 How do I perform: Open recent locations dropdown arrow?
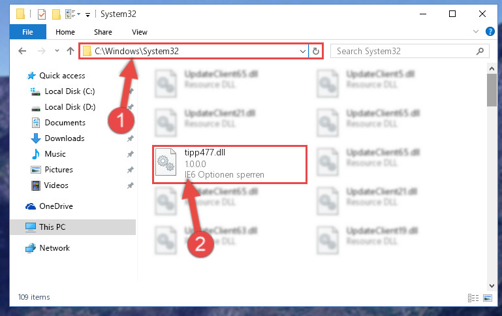[57, 50]
